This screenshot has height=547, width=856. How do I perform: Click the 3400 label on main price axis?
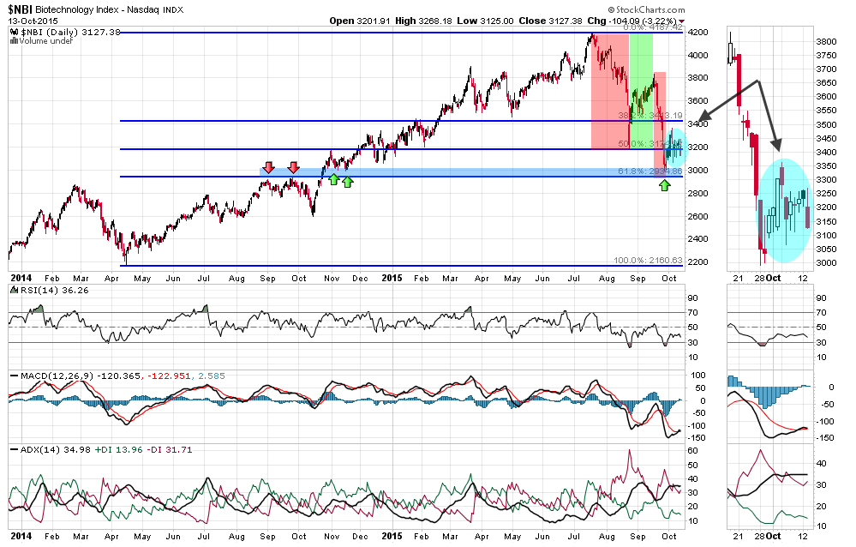698,124
